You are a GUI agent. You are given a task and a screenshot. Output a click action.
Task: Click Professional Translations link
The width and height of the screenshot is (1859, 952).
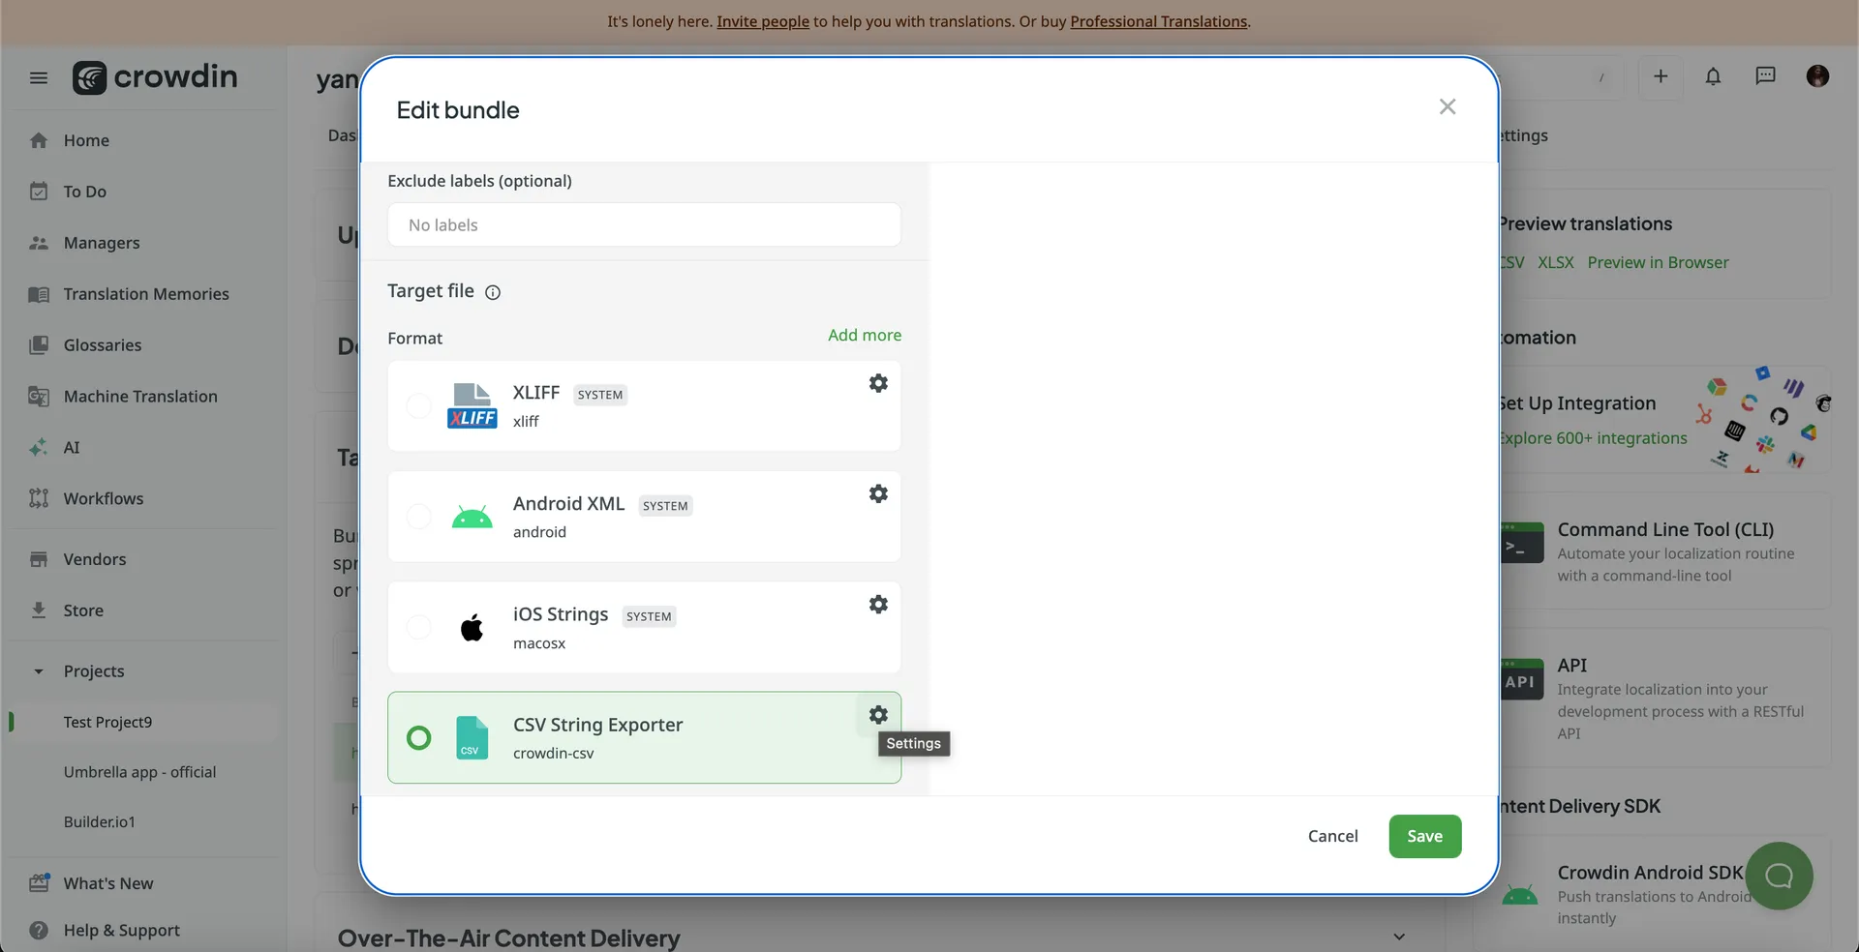(1158, 21)
